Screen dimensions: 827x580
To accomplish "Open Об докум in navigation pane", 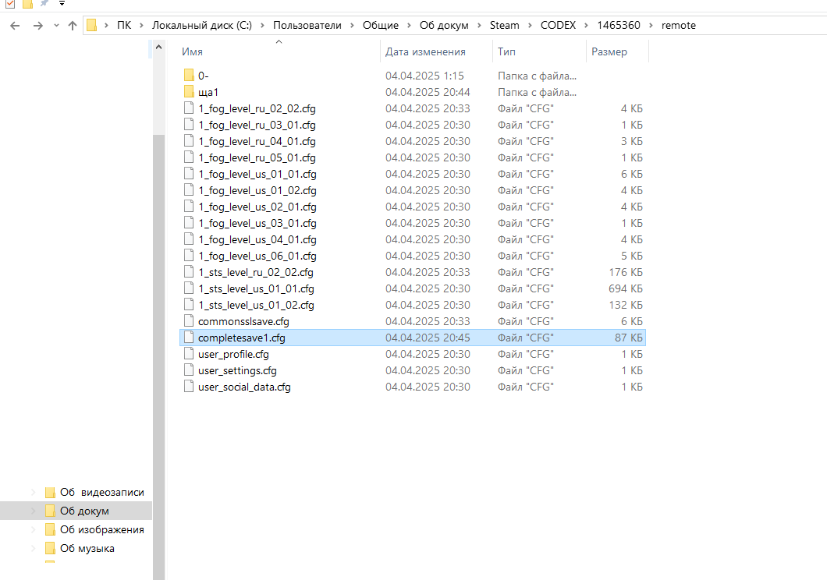I will tap(84, 511).
